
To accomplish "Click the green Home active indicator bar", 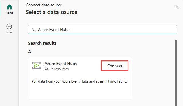I will (x=0, y=9).
